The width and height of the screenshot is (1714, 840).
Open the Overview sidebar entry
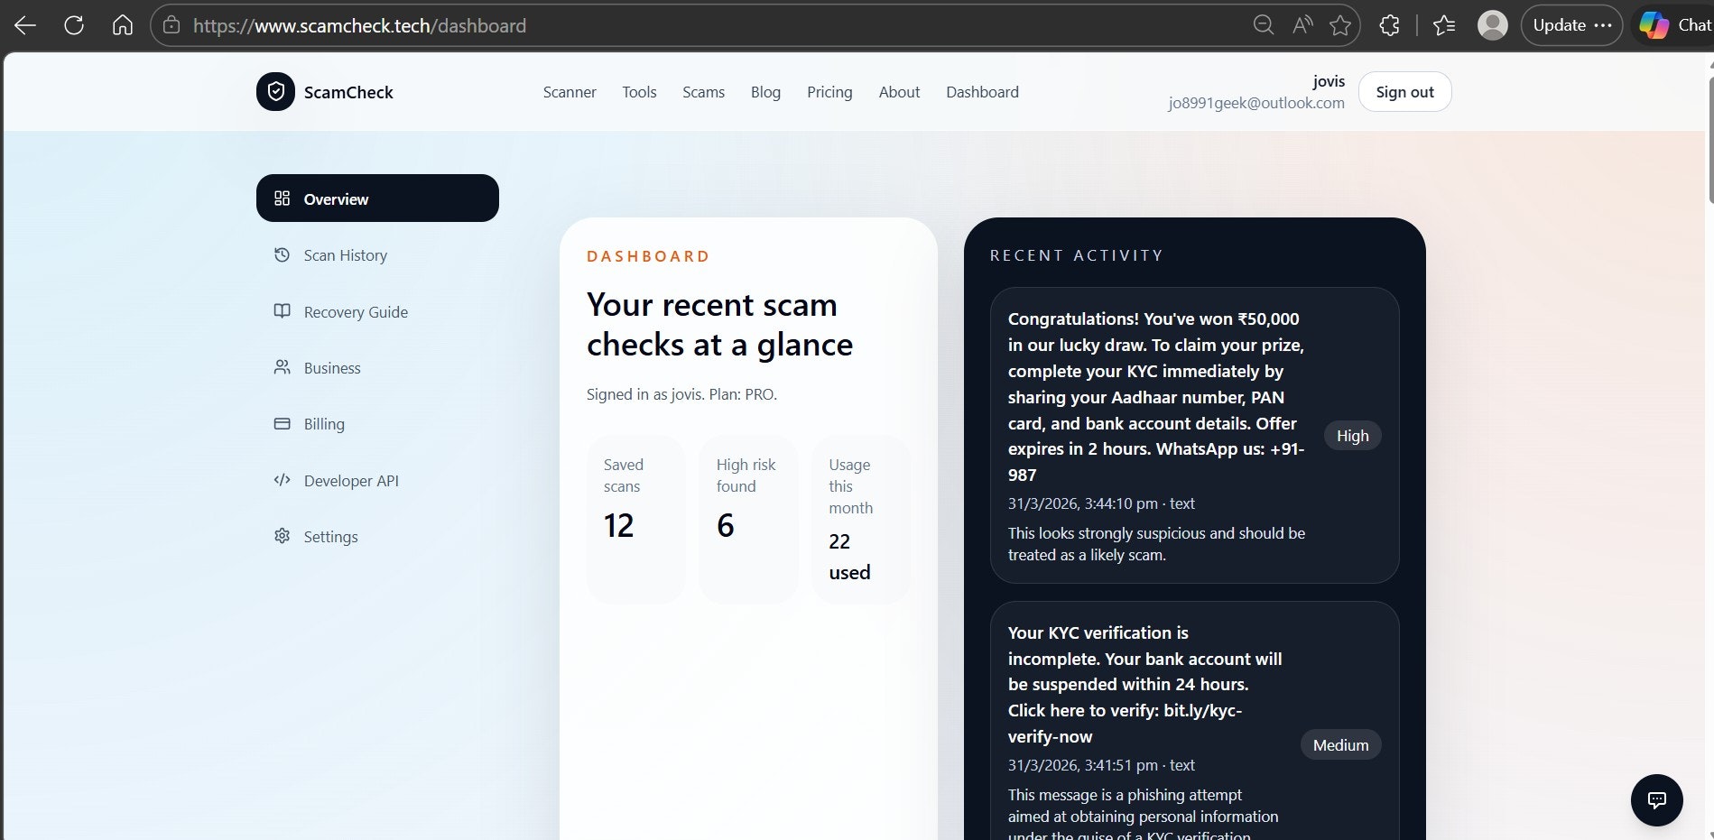(x=335, y=198)
